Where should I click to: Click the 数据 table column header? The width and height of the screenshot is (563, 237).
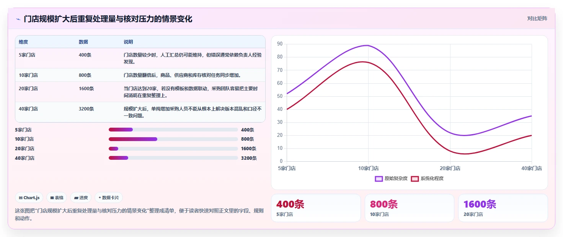[83, 42]
